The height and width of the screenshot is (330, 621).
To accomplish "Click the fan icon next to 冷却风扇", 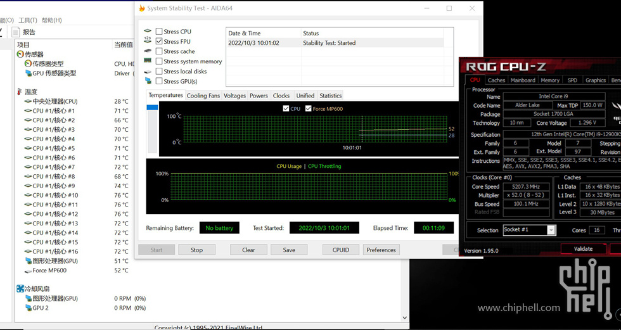I will coord(20,289).
